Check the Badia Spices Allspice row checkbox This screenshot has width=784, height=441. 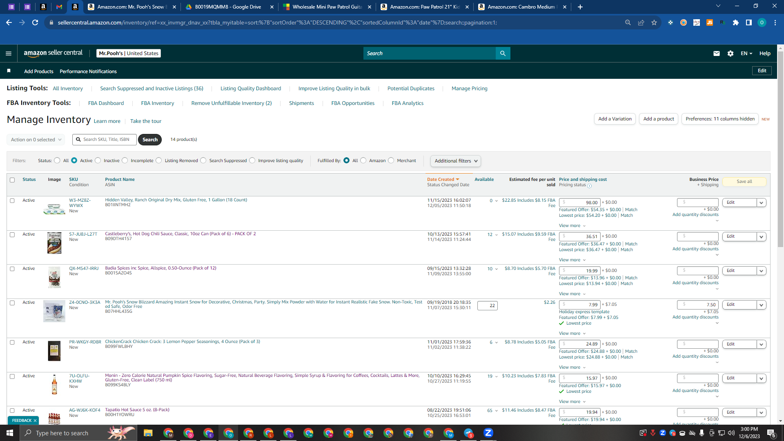pyautogui.click(x=12, y=269)
